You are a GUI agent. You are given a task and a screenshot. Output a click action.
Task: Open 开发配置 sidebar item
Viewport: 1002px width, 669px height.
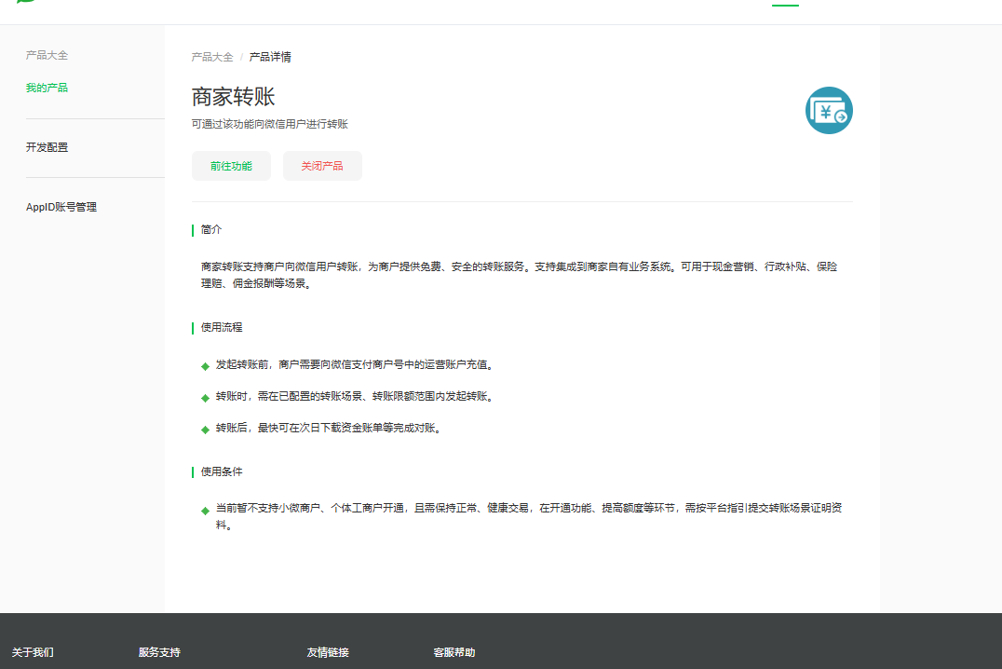(47, 147)
